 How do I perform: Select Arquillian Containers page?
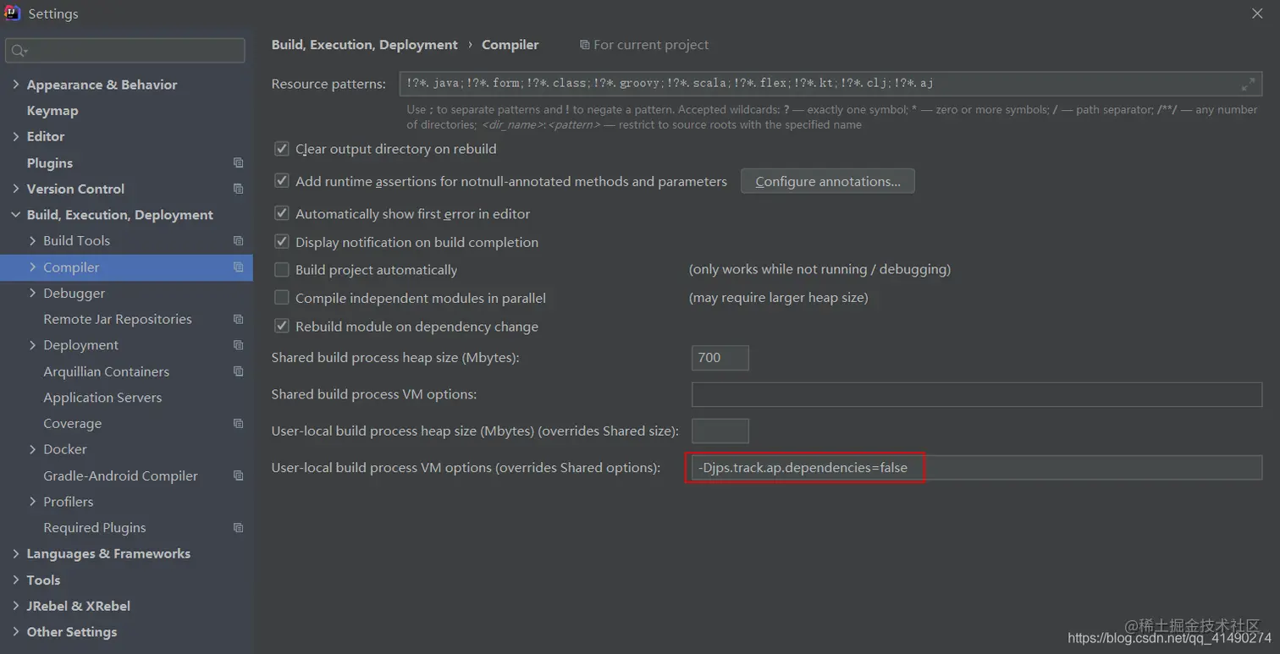[107, 371]
